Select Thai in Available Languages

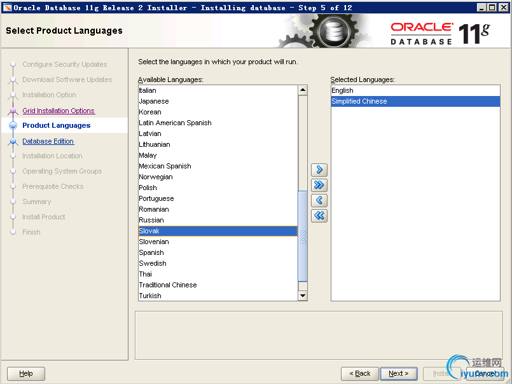(218, 274)
